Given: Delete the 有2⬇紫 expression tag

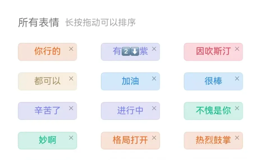Looking at the screenshot, I should 154,49.
